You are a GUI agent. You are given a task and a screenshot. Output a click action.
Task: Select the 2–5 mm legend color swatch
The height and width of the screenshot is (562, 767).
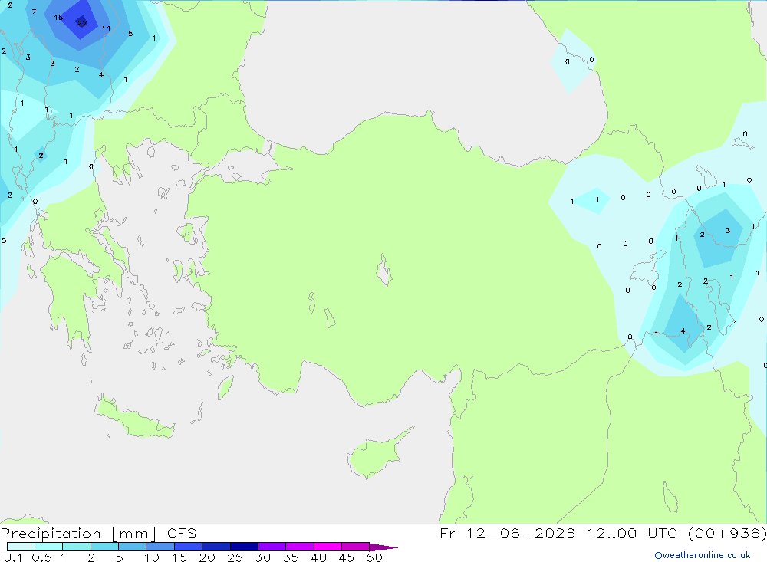point(104,547)
